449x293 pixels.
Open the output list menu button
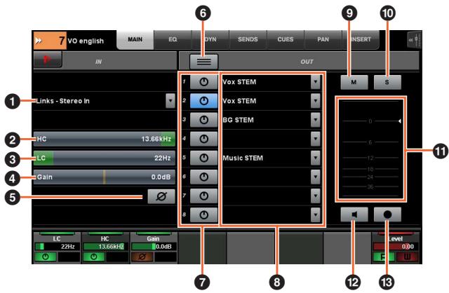204,62
